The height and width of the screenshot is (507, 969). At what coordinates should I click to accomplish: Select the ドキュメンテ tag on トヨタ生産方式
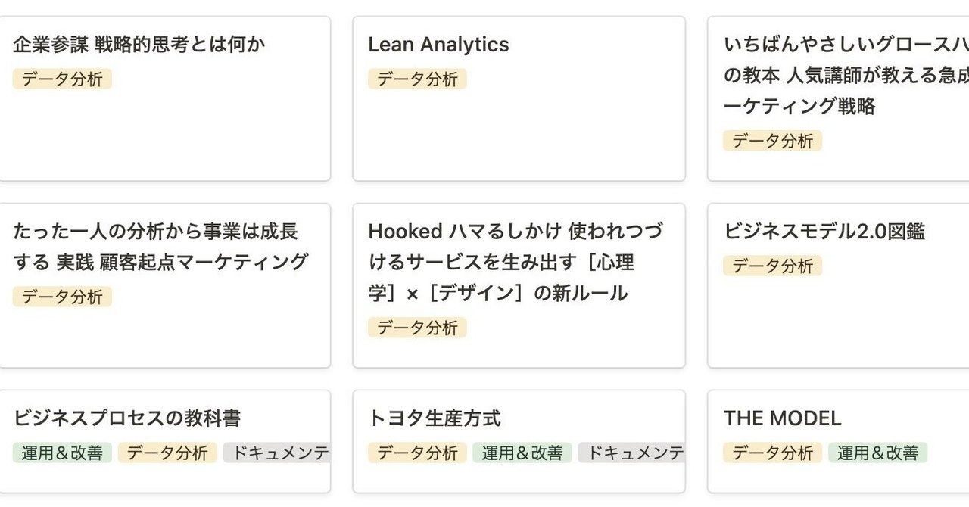(x=631, y=453)
